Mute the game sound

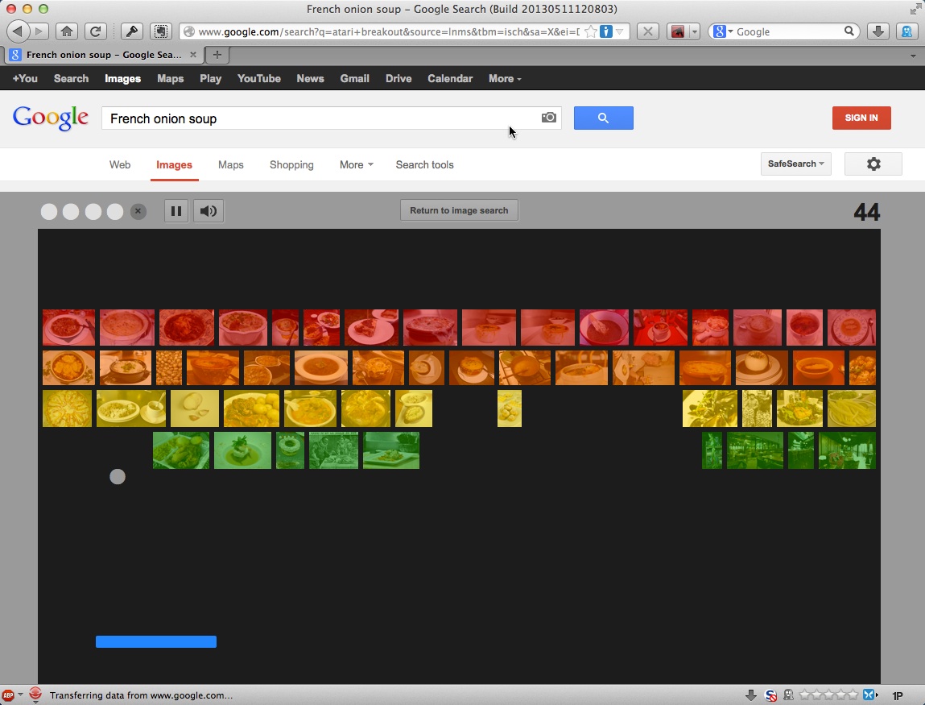pyautogui.click(x=209, y=211)
